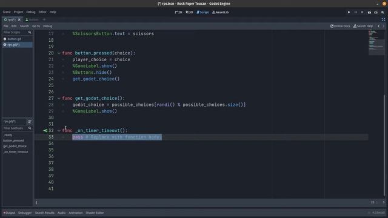Switch to the 3D workspace
Image resolution: width=388 pixels, height=218 pixels.
click(x=189, y=12)
